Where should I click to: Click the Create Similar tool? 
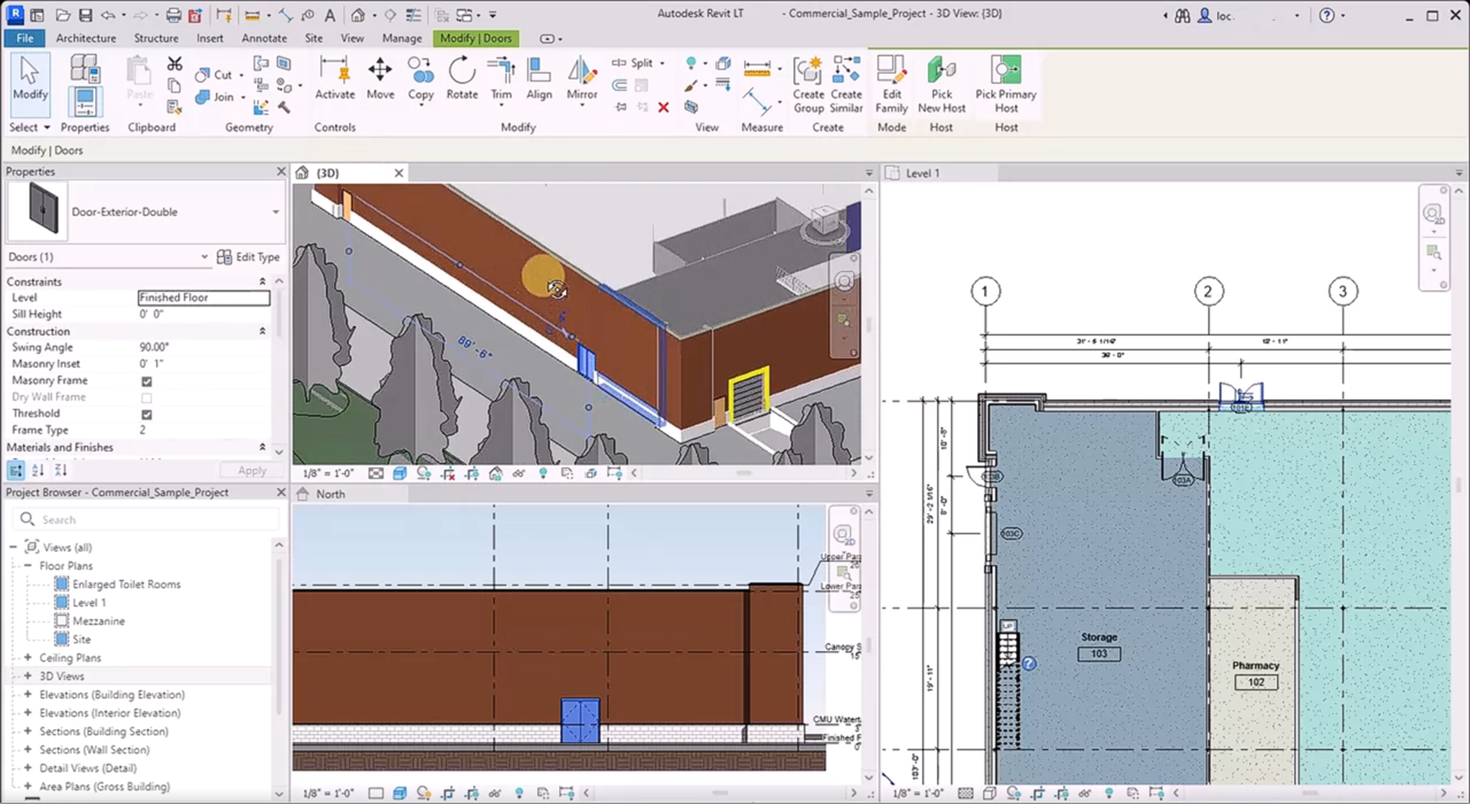(846, 85)
